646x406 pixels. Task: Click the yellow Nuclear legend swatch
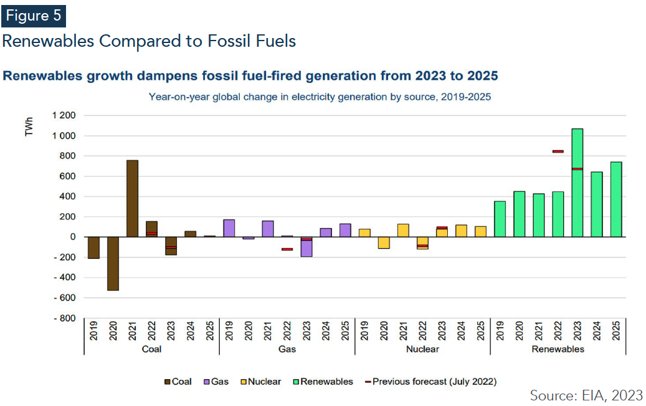pyautogui.click(x=244, y=382)
